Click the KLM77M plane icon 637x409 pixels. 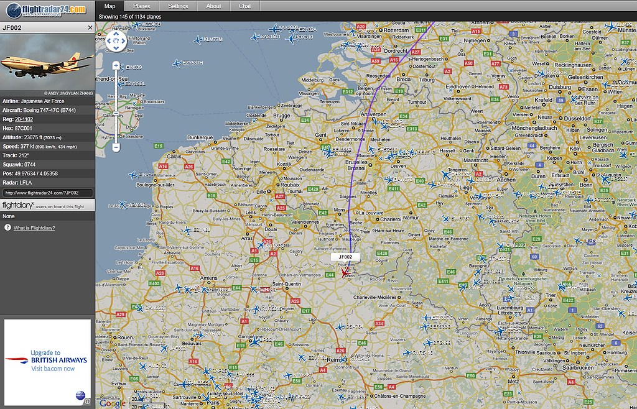pyautogui.click(x=198, y=40)
